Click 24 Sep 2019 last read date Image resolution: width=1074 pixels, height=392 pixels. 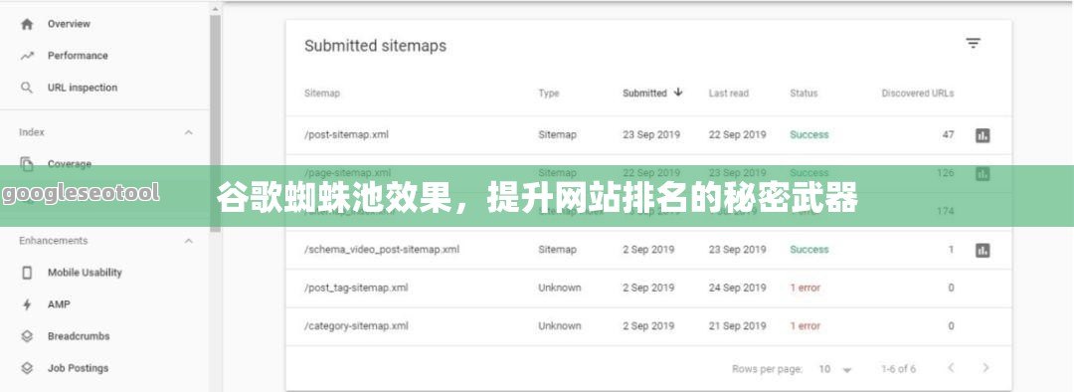737,288
